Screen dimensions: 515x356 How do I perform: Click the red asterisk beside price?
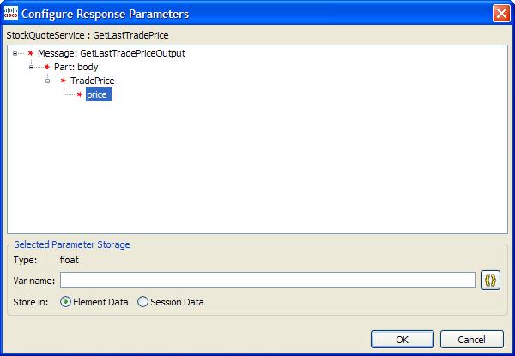[x=79, y=94]
